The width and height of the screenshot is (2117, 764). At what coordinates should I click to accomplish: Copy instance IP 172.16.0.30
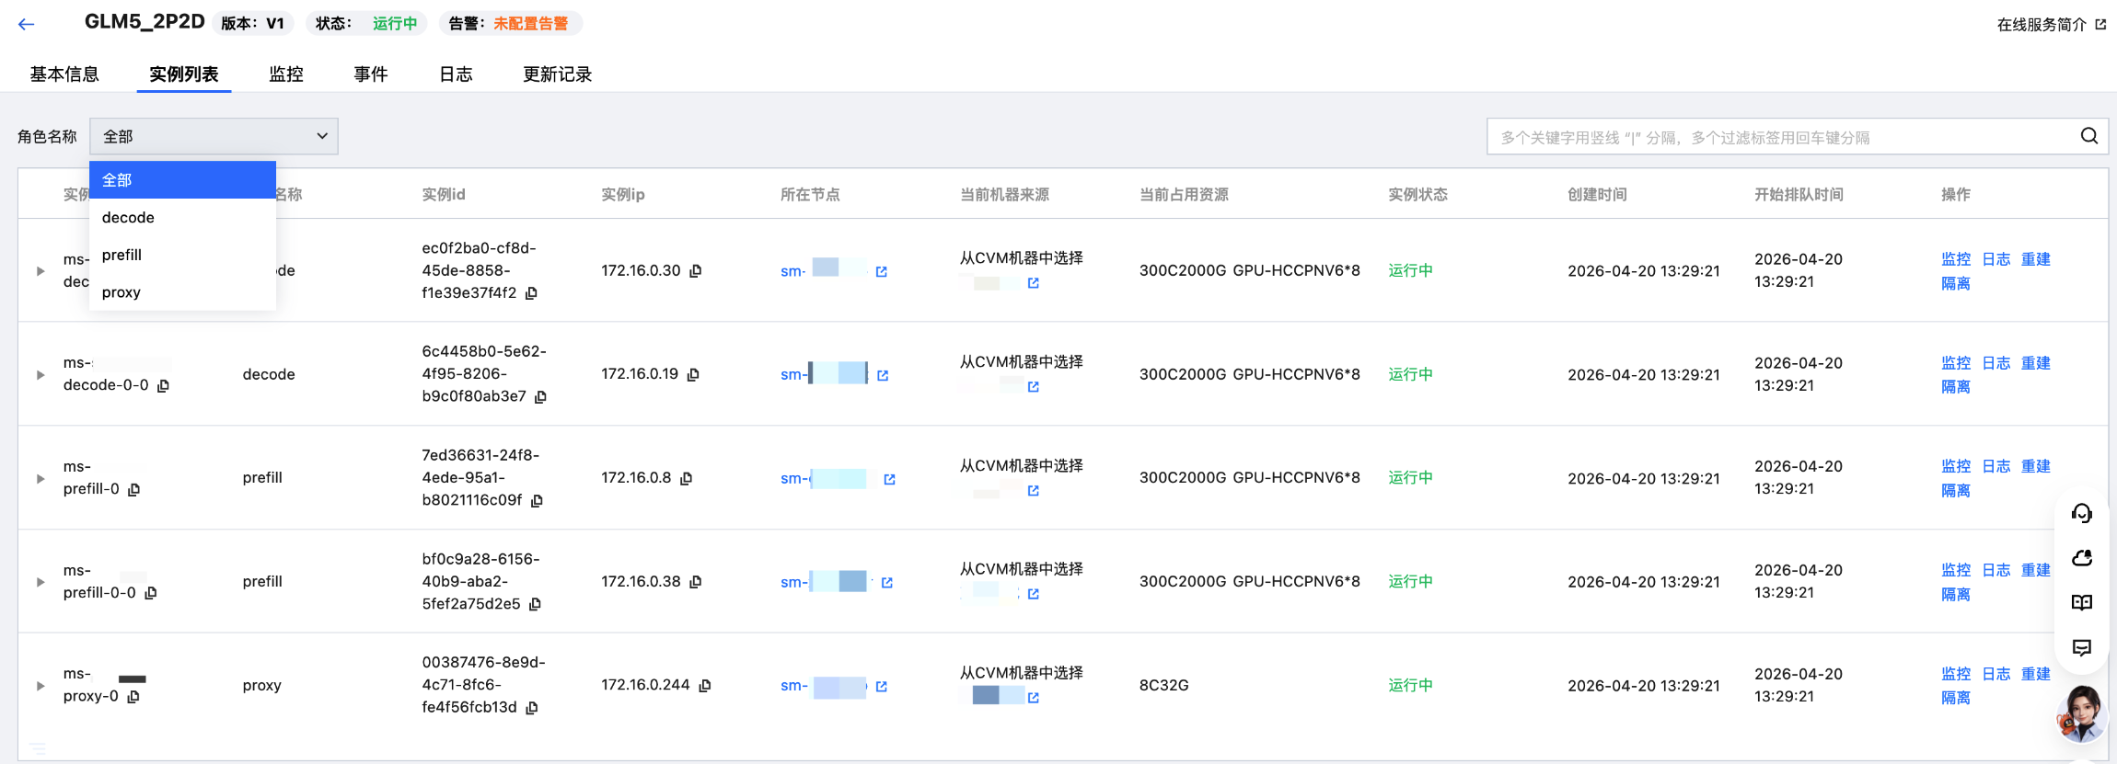point(696,270)
